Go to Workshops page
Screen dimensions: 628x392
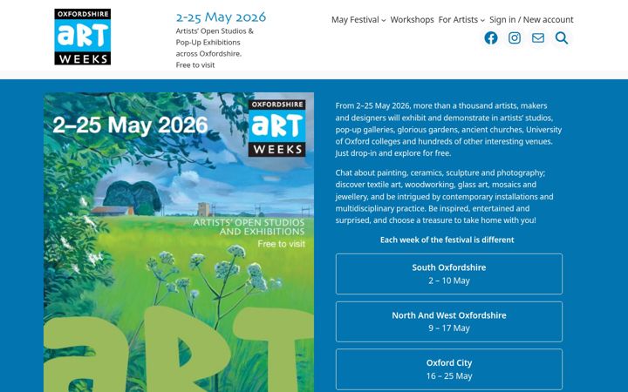click(412, 19)
